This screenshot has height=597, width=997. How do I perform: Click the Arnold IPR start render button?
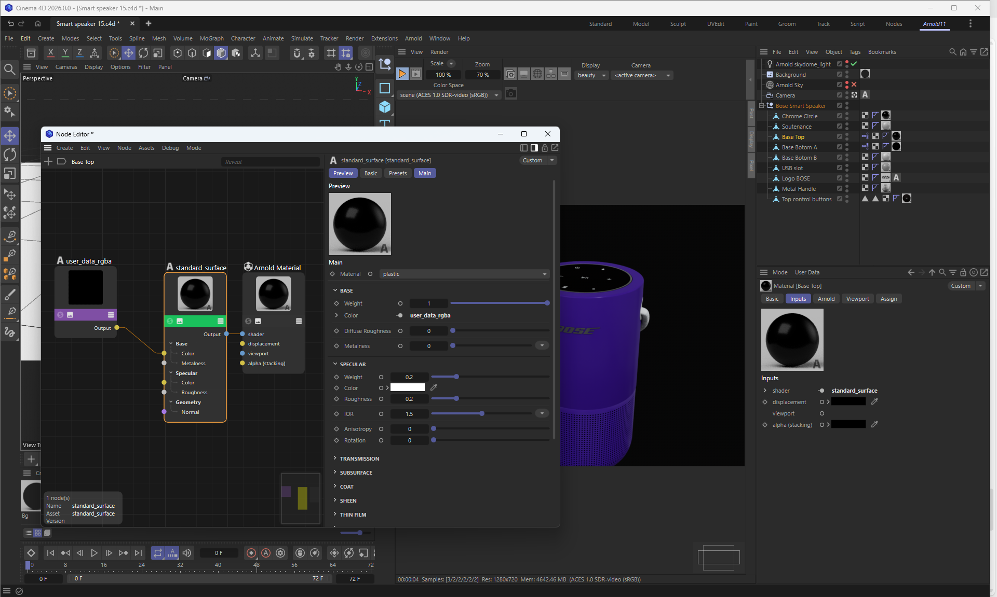(402, 74)
